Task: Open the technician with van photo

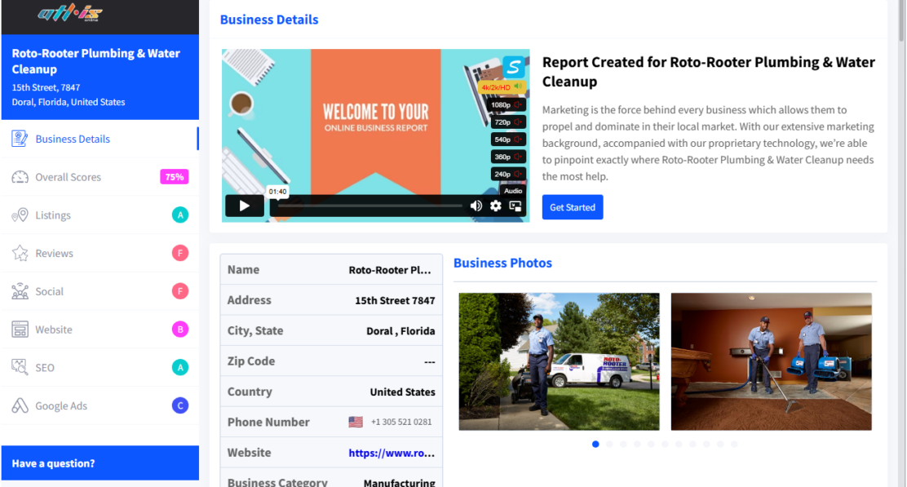Action: 559,361
